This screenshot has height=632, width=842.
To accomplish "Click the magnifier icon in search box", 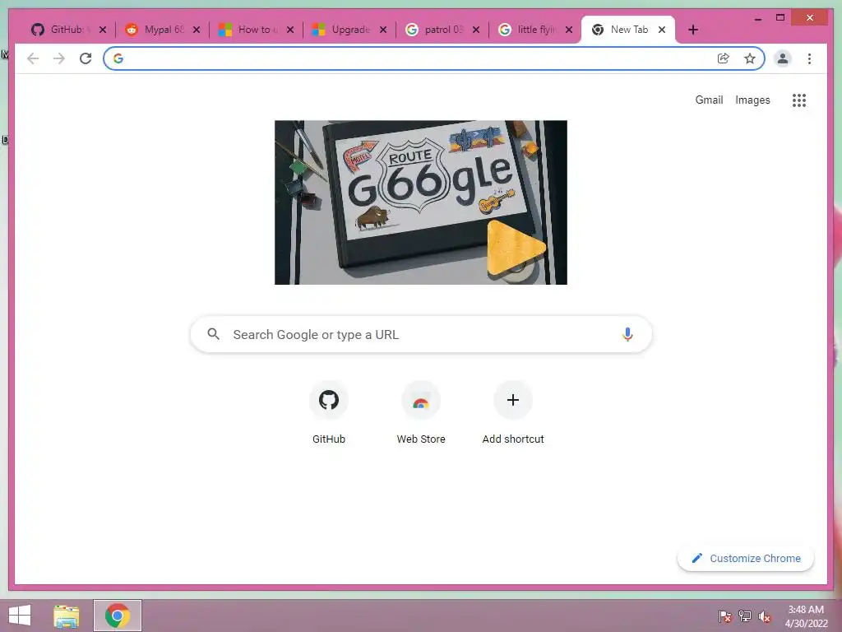I will tap(213, 334).
